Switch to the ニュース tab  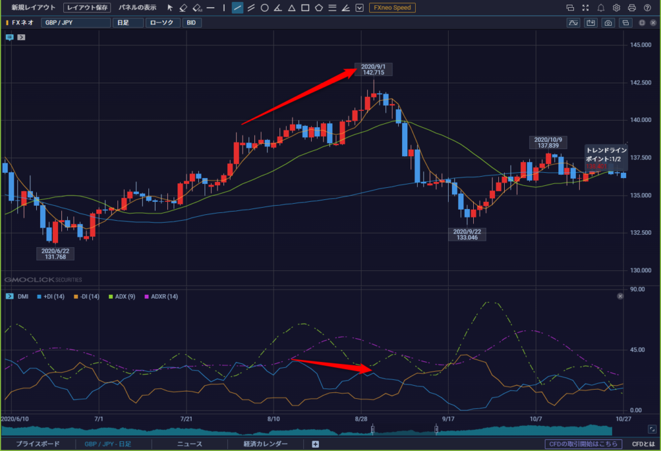[x=190, y=444]
